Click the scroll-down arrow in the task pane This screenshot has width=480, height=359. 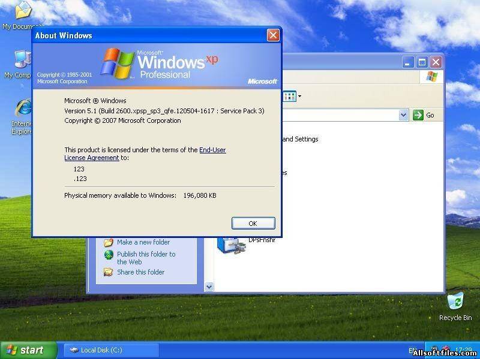coord(209,286)
